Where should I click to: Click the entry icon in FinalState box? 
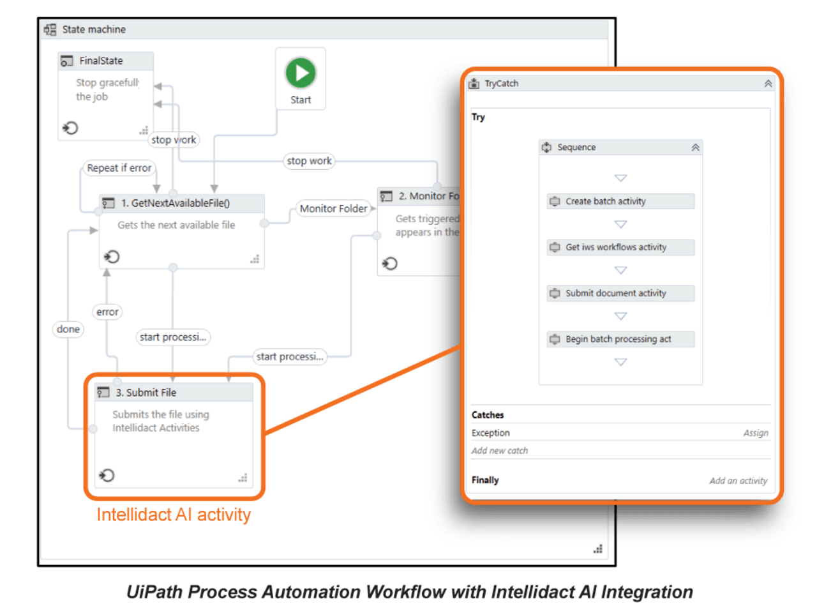click(70, 128)
